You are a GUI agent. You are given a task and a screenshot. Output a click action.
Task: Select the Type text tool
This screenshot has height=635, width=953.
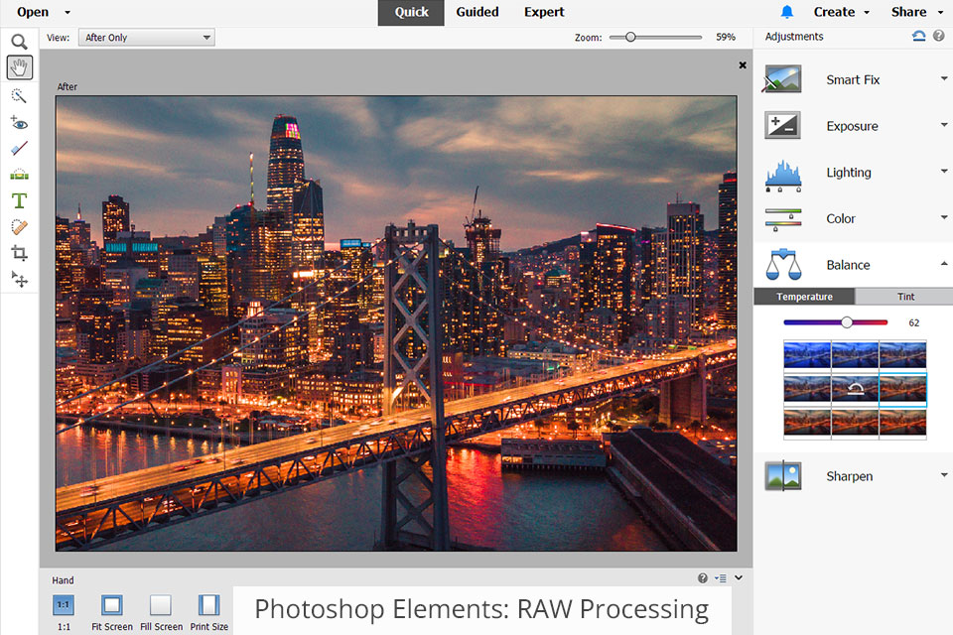(20, 200)
